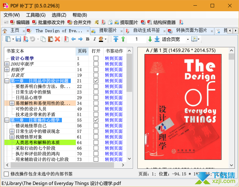Outdent bookmark with the left blue arrow
This screenshot has height=187, width=239.
point(73,39)
